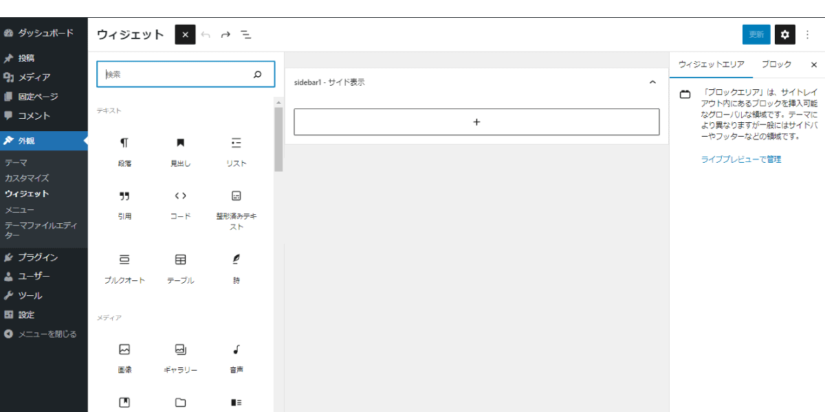Screen dimensions: 825x412
Task: Select the Preformatted text (整形済みテキスト) block
Action: click(x=236, y=210)
